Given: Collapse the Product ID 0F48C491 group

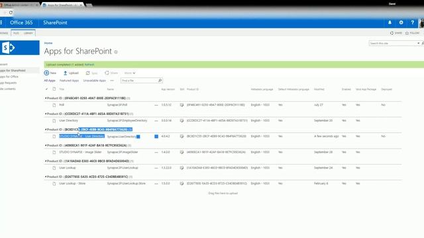Looking at the screenshot, I should point(46,99).
